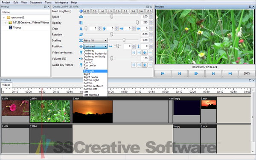
Task: Play the preview video
Action: 196,73
